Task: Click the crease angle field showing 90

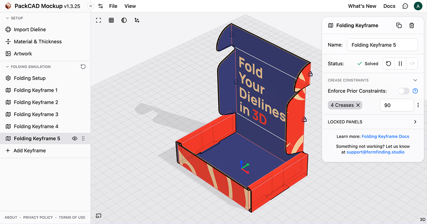Action: click(397, 105)
